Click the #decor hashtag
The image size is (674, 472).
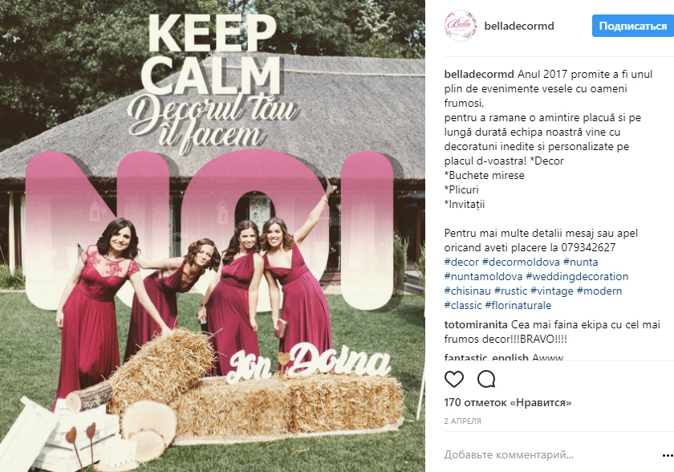point(461,262)
